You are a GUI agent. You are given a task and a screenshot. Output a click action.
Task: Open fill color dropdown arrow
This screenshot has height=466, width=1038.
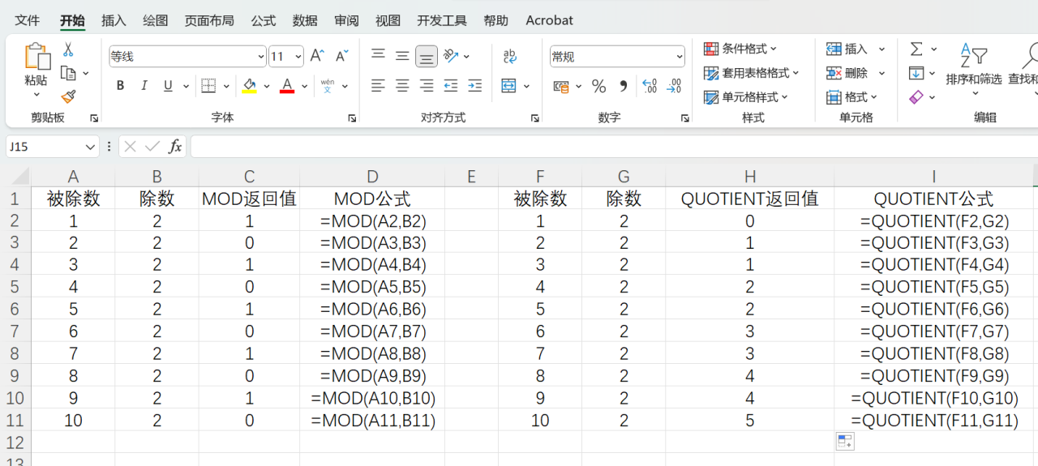point(266,85)
